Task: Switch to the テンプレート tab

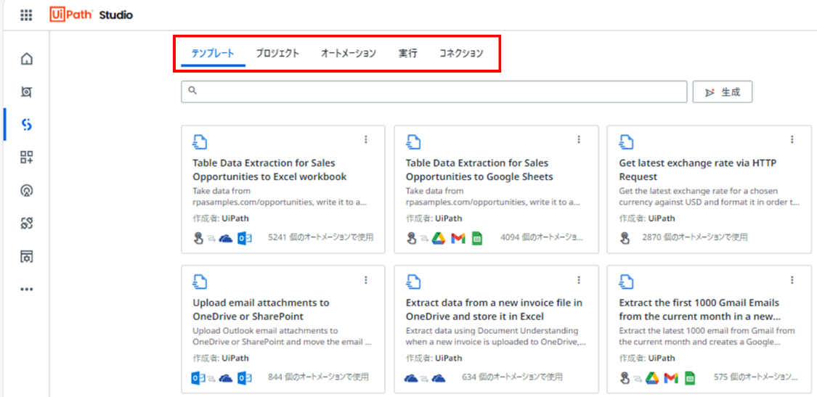Action: 213,53
